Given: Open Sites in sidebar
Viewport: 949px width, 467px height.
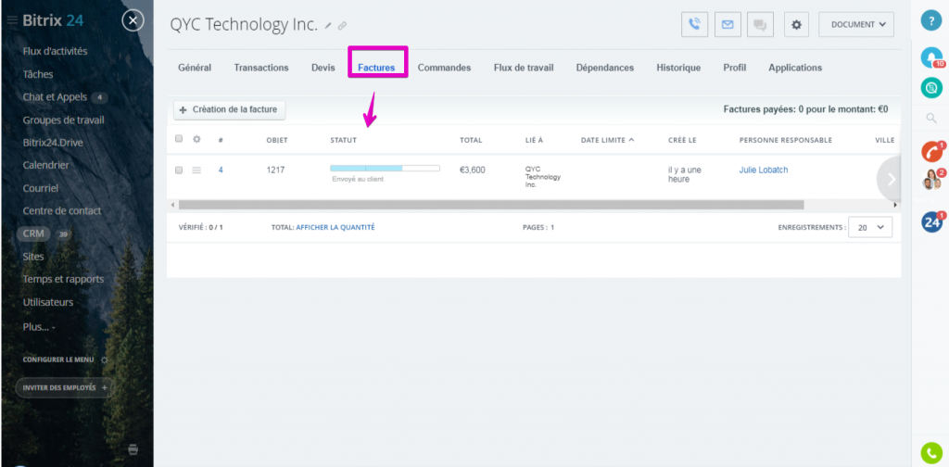Looking at the screenshot, I should tap(33, 257).
